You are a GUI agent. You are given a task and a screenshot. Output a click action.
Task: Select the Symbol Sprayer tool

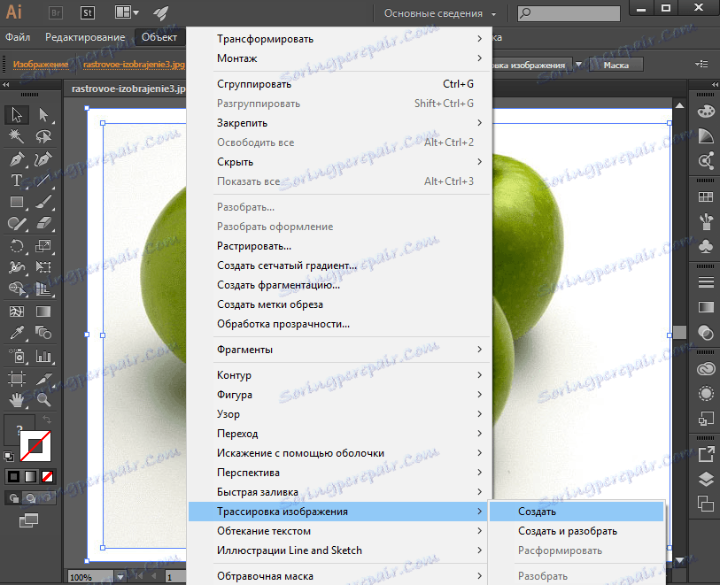tap(17, 356)
